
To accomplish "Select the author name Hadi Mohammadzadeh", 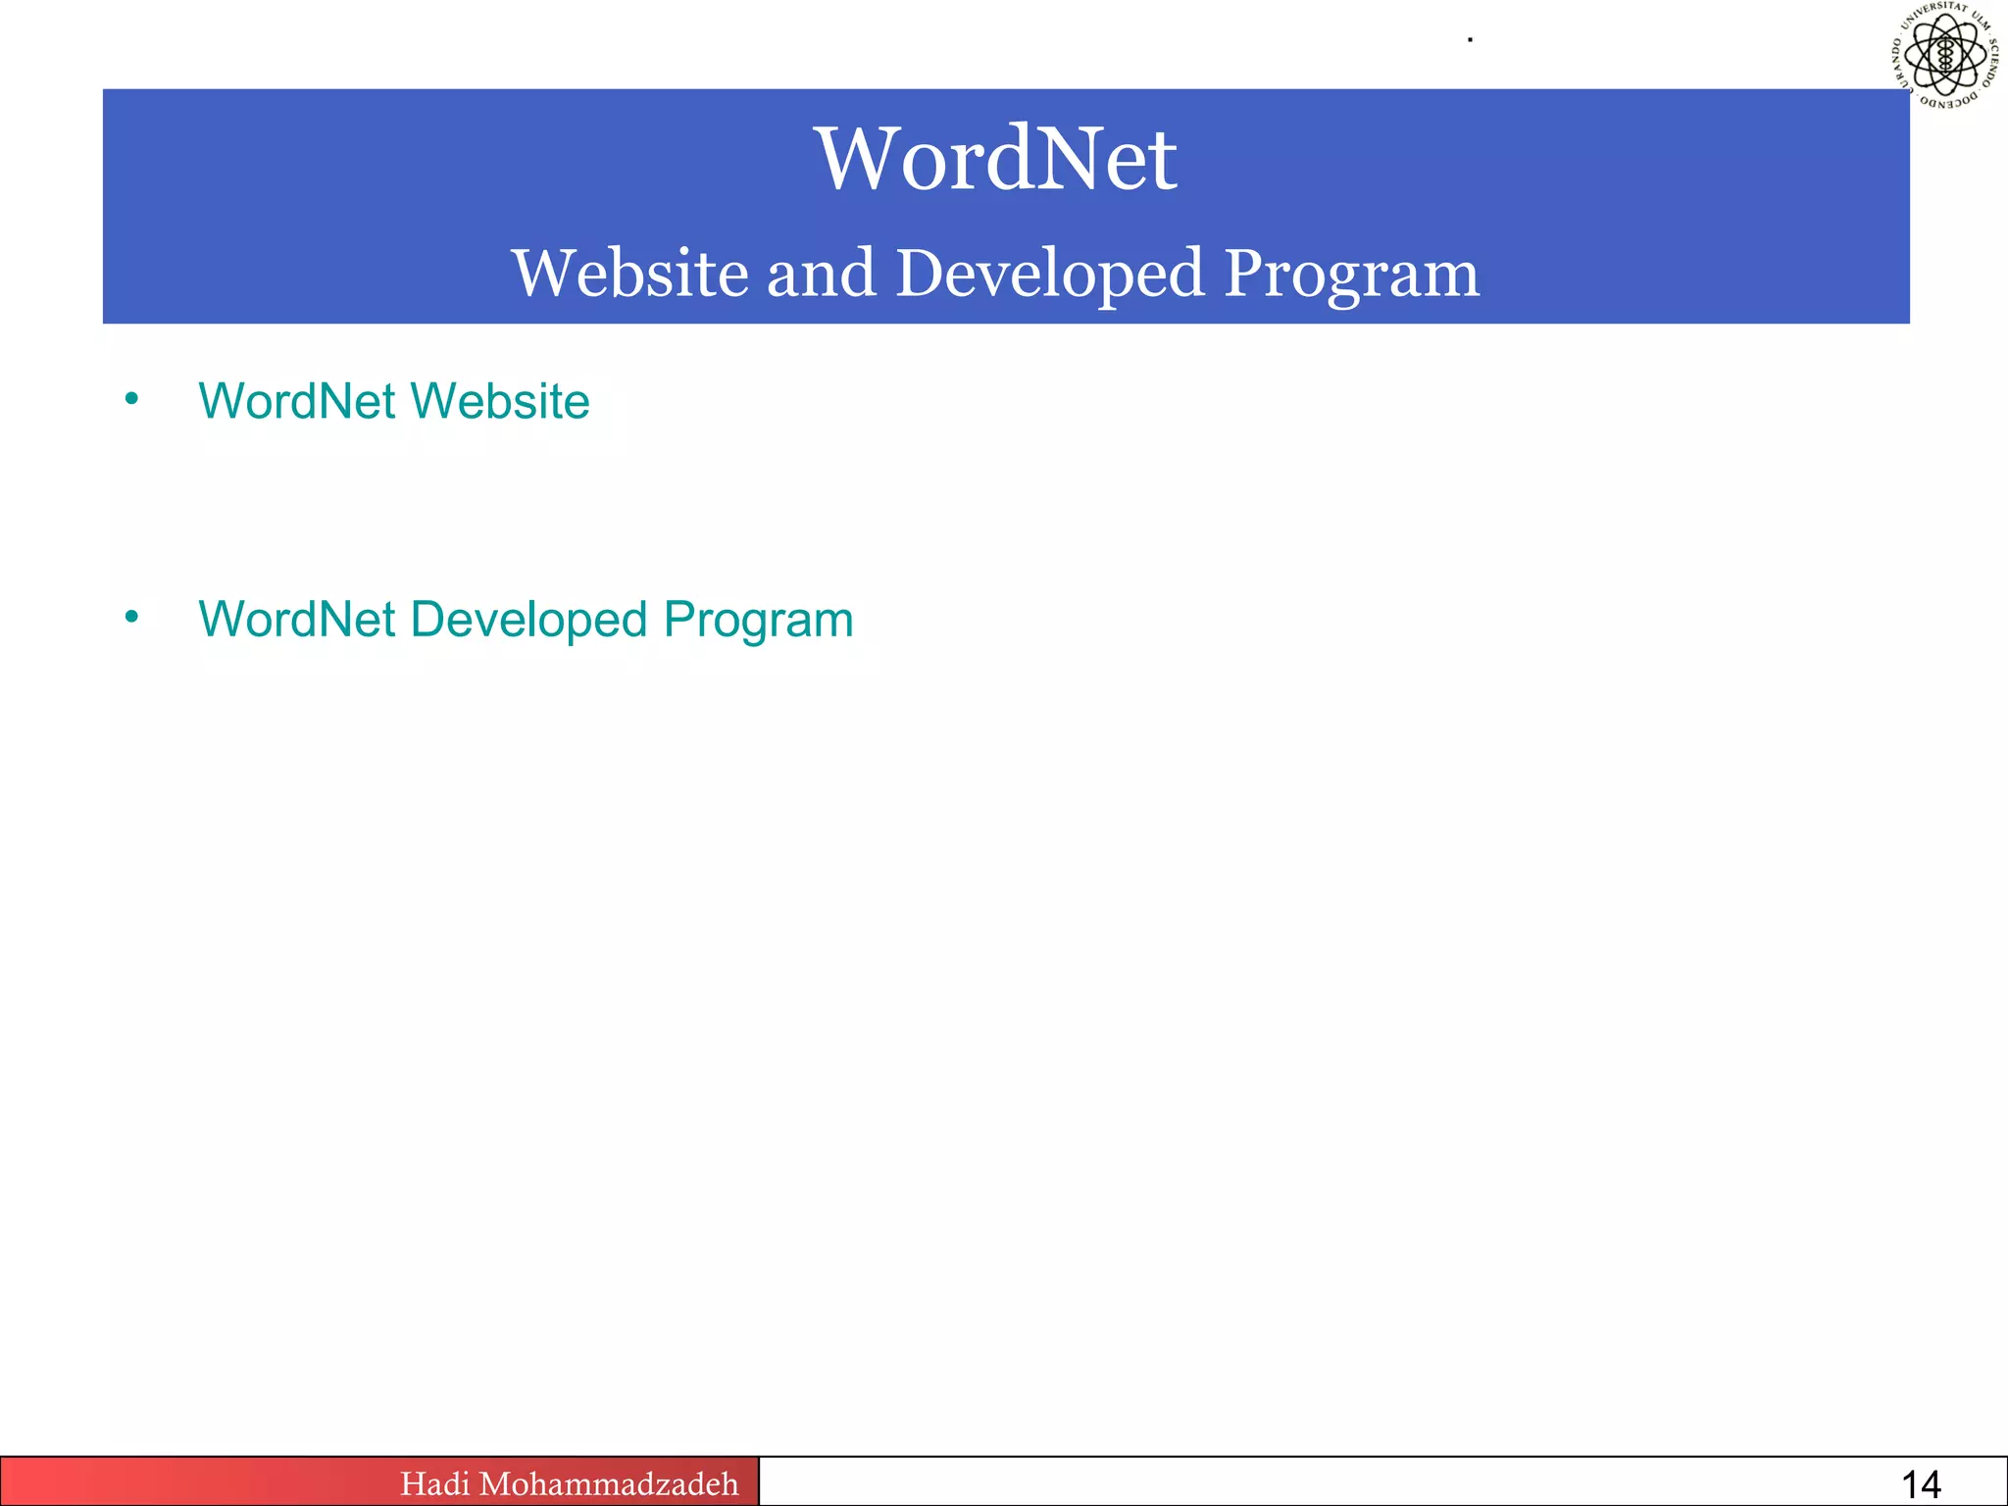I will pyautogui.click(x=569, y=1483).
